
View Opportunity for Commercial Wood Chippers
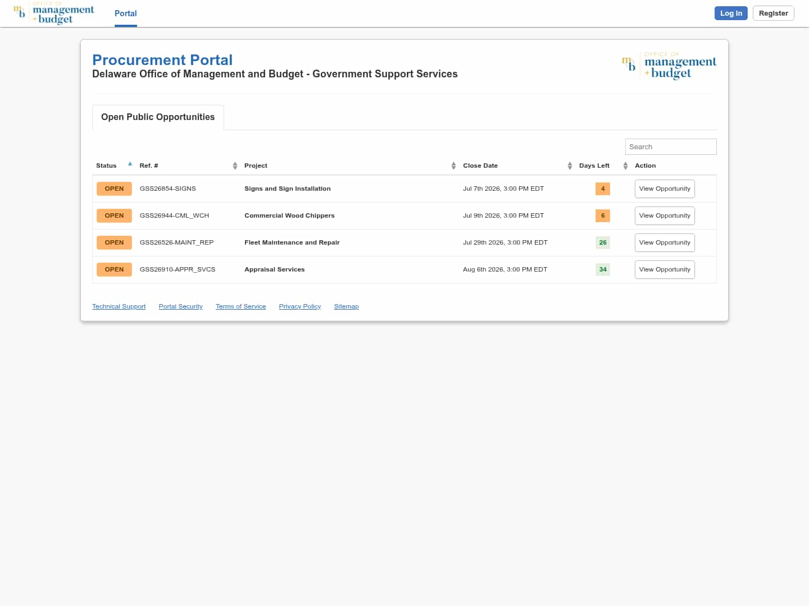pos(665,215)
